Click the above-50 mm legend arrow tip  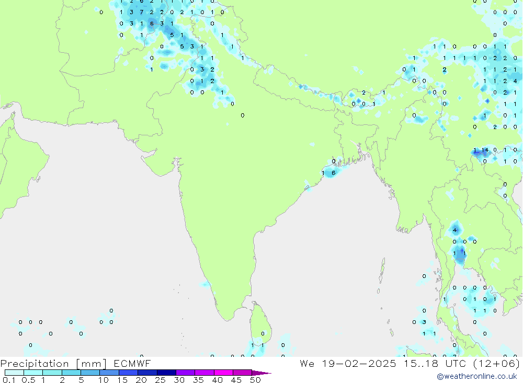(x=262, y=373)
